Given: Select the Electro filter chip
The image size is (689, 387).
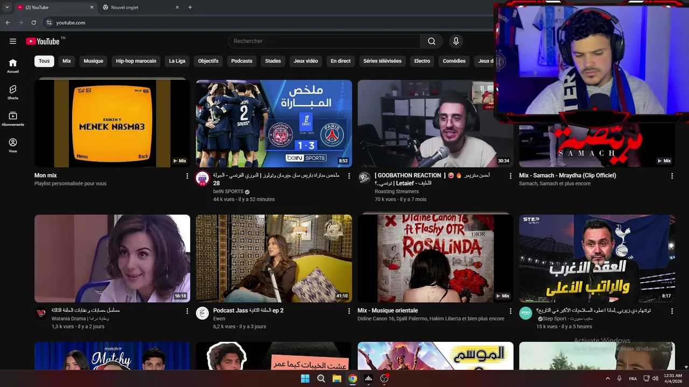Looking at the screenshot, I should (x=422, y=61).
